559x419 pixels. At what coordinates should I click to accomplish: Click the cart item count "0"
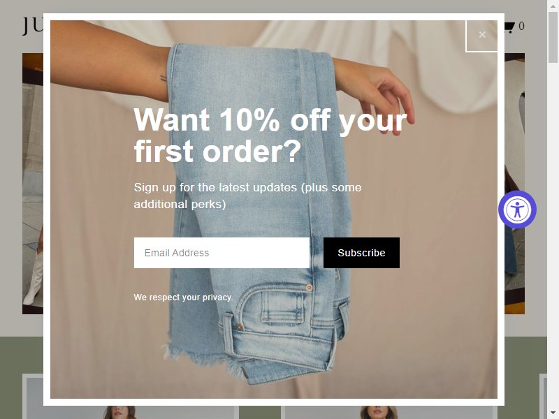pos(521,26)
